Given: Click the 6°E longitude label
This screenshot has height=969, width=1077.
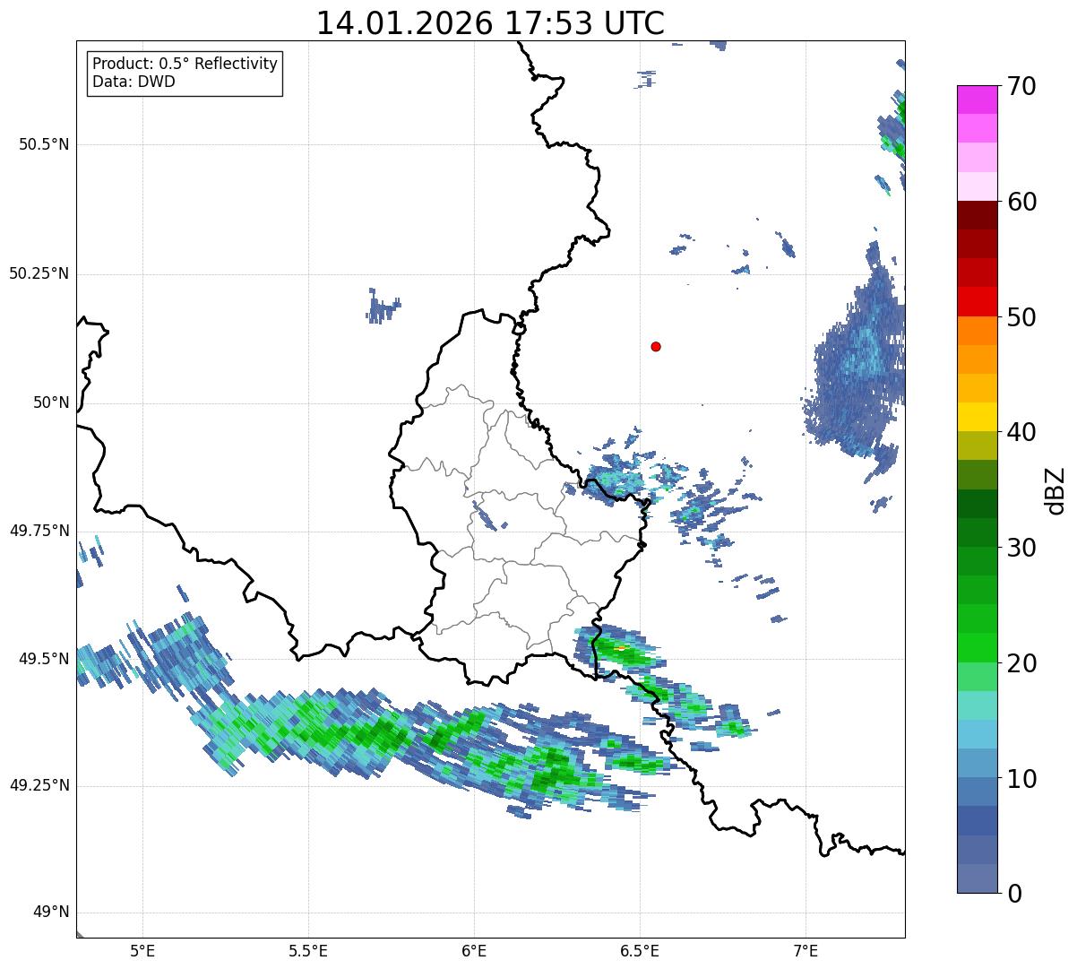Looking at the screenshot, I should pos(474,950).
